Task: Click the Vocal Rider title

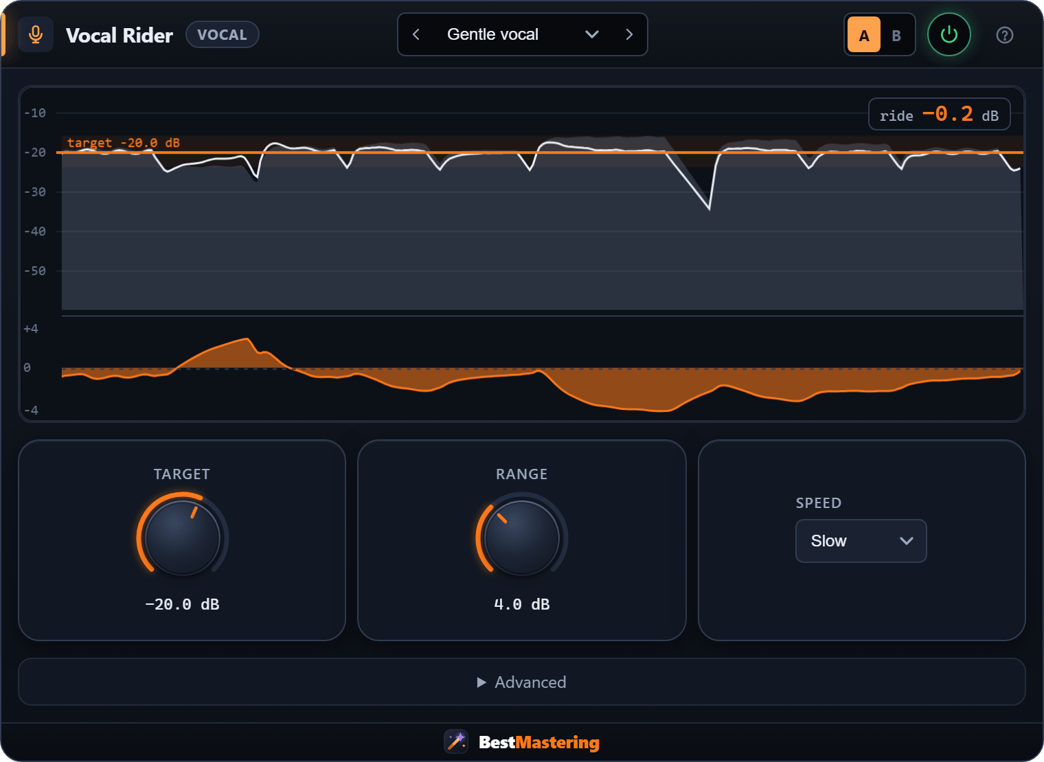Action: tap(120, 35)
